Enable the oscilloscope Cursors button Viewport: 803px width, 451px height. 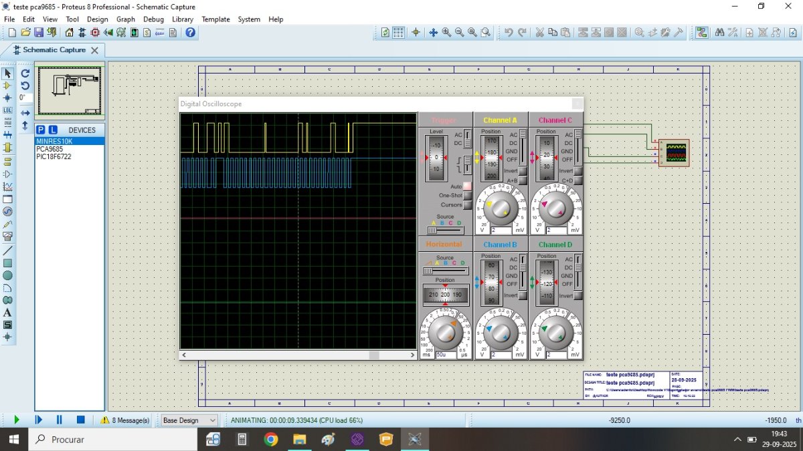point(467,204)
